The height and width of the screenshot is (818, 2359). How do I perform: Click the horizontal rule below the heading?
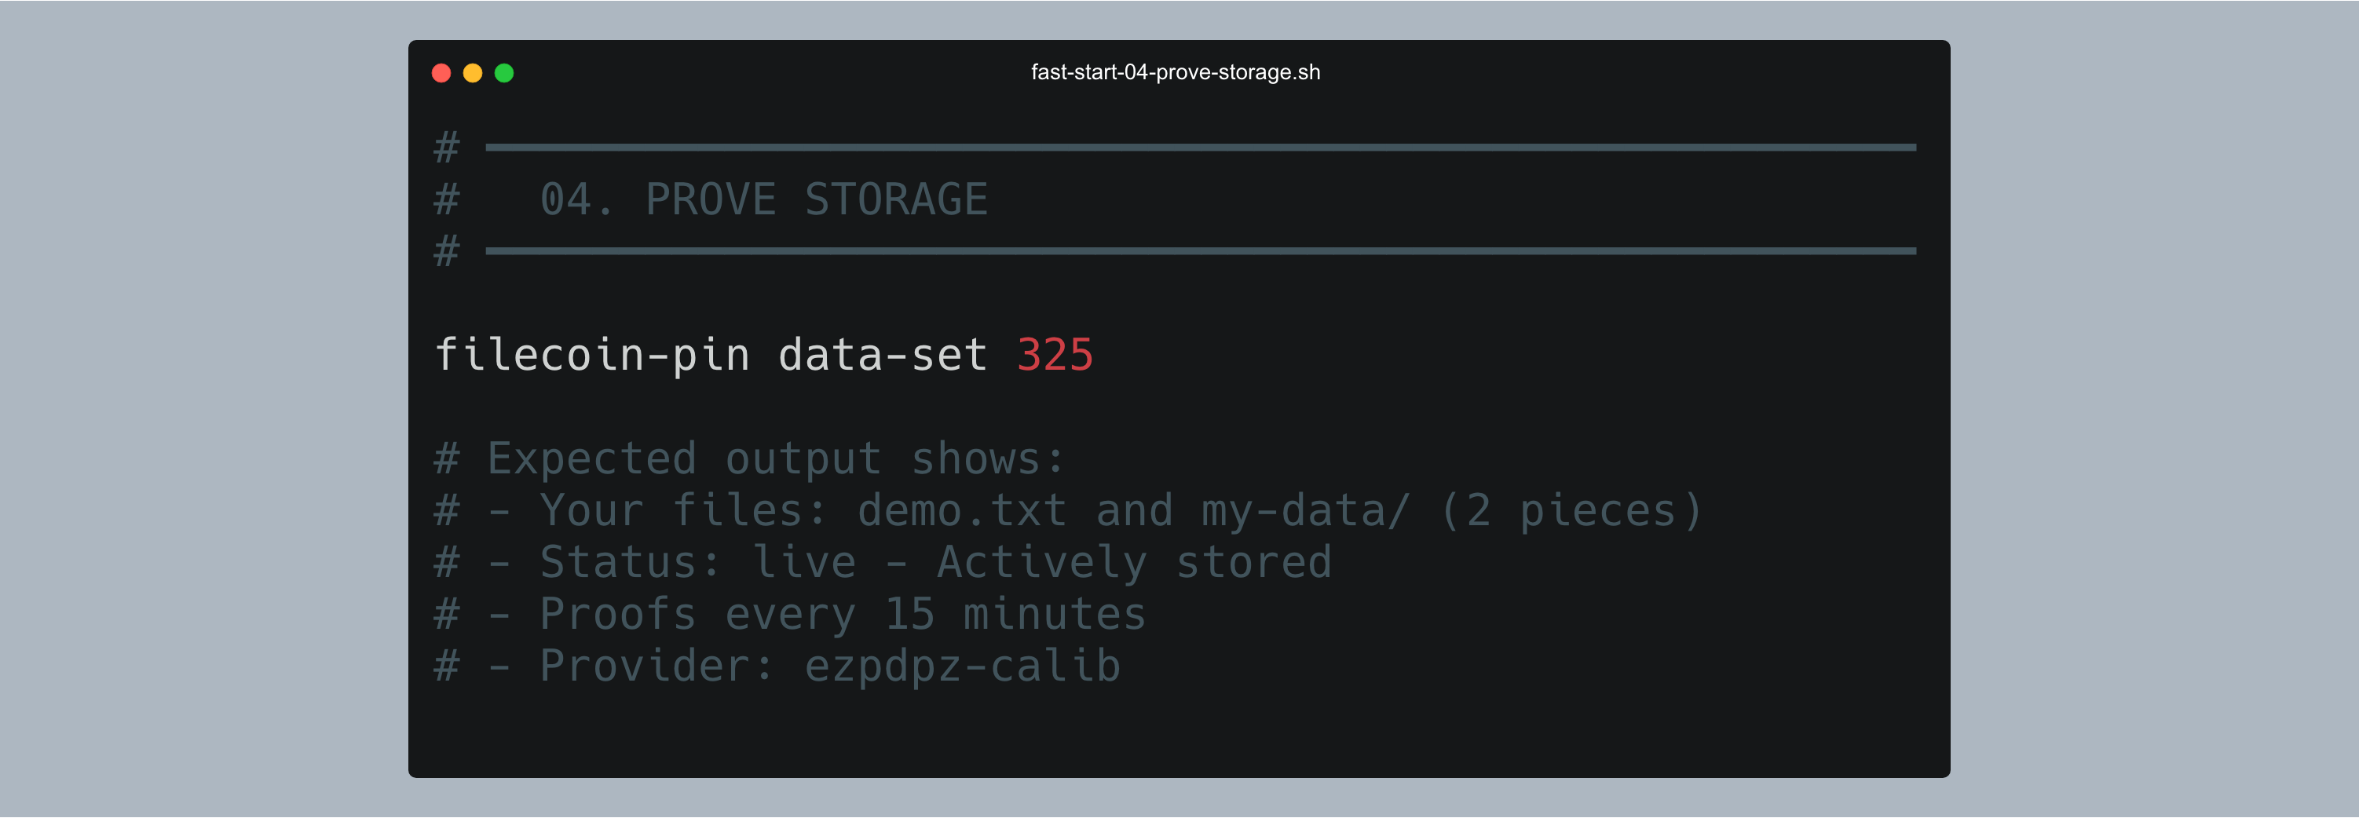[x=1200, y=250]
